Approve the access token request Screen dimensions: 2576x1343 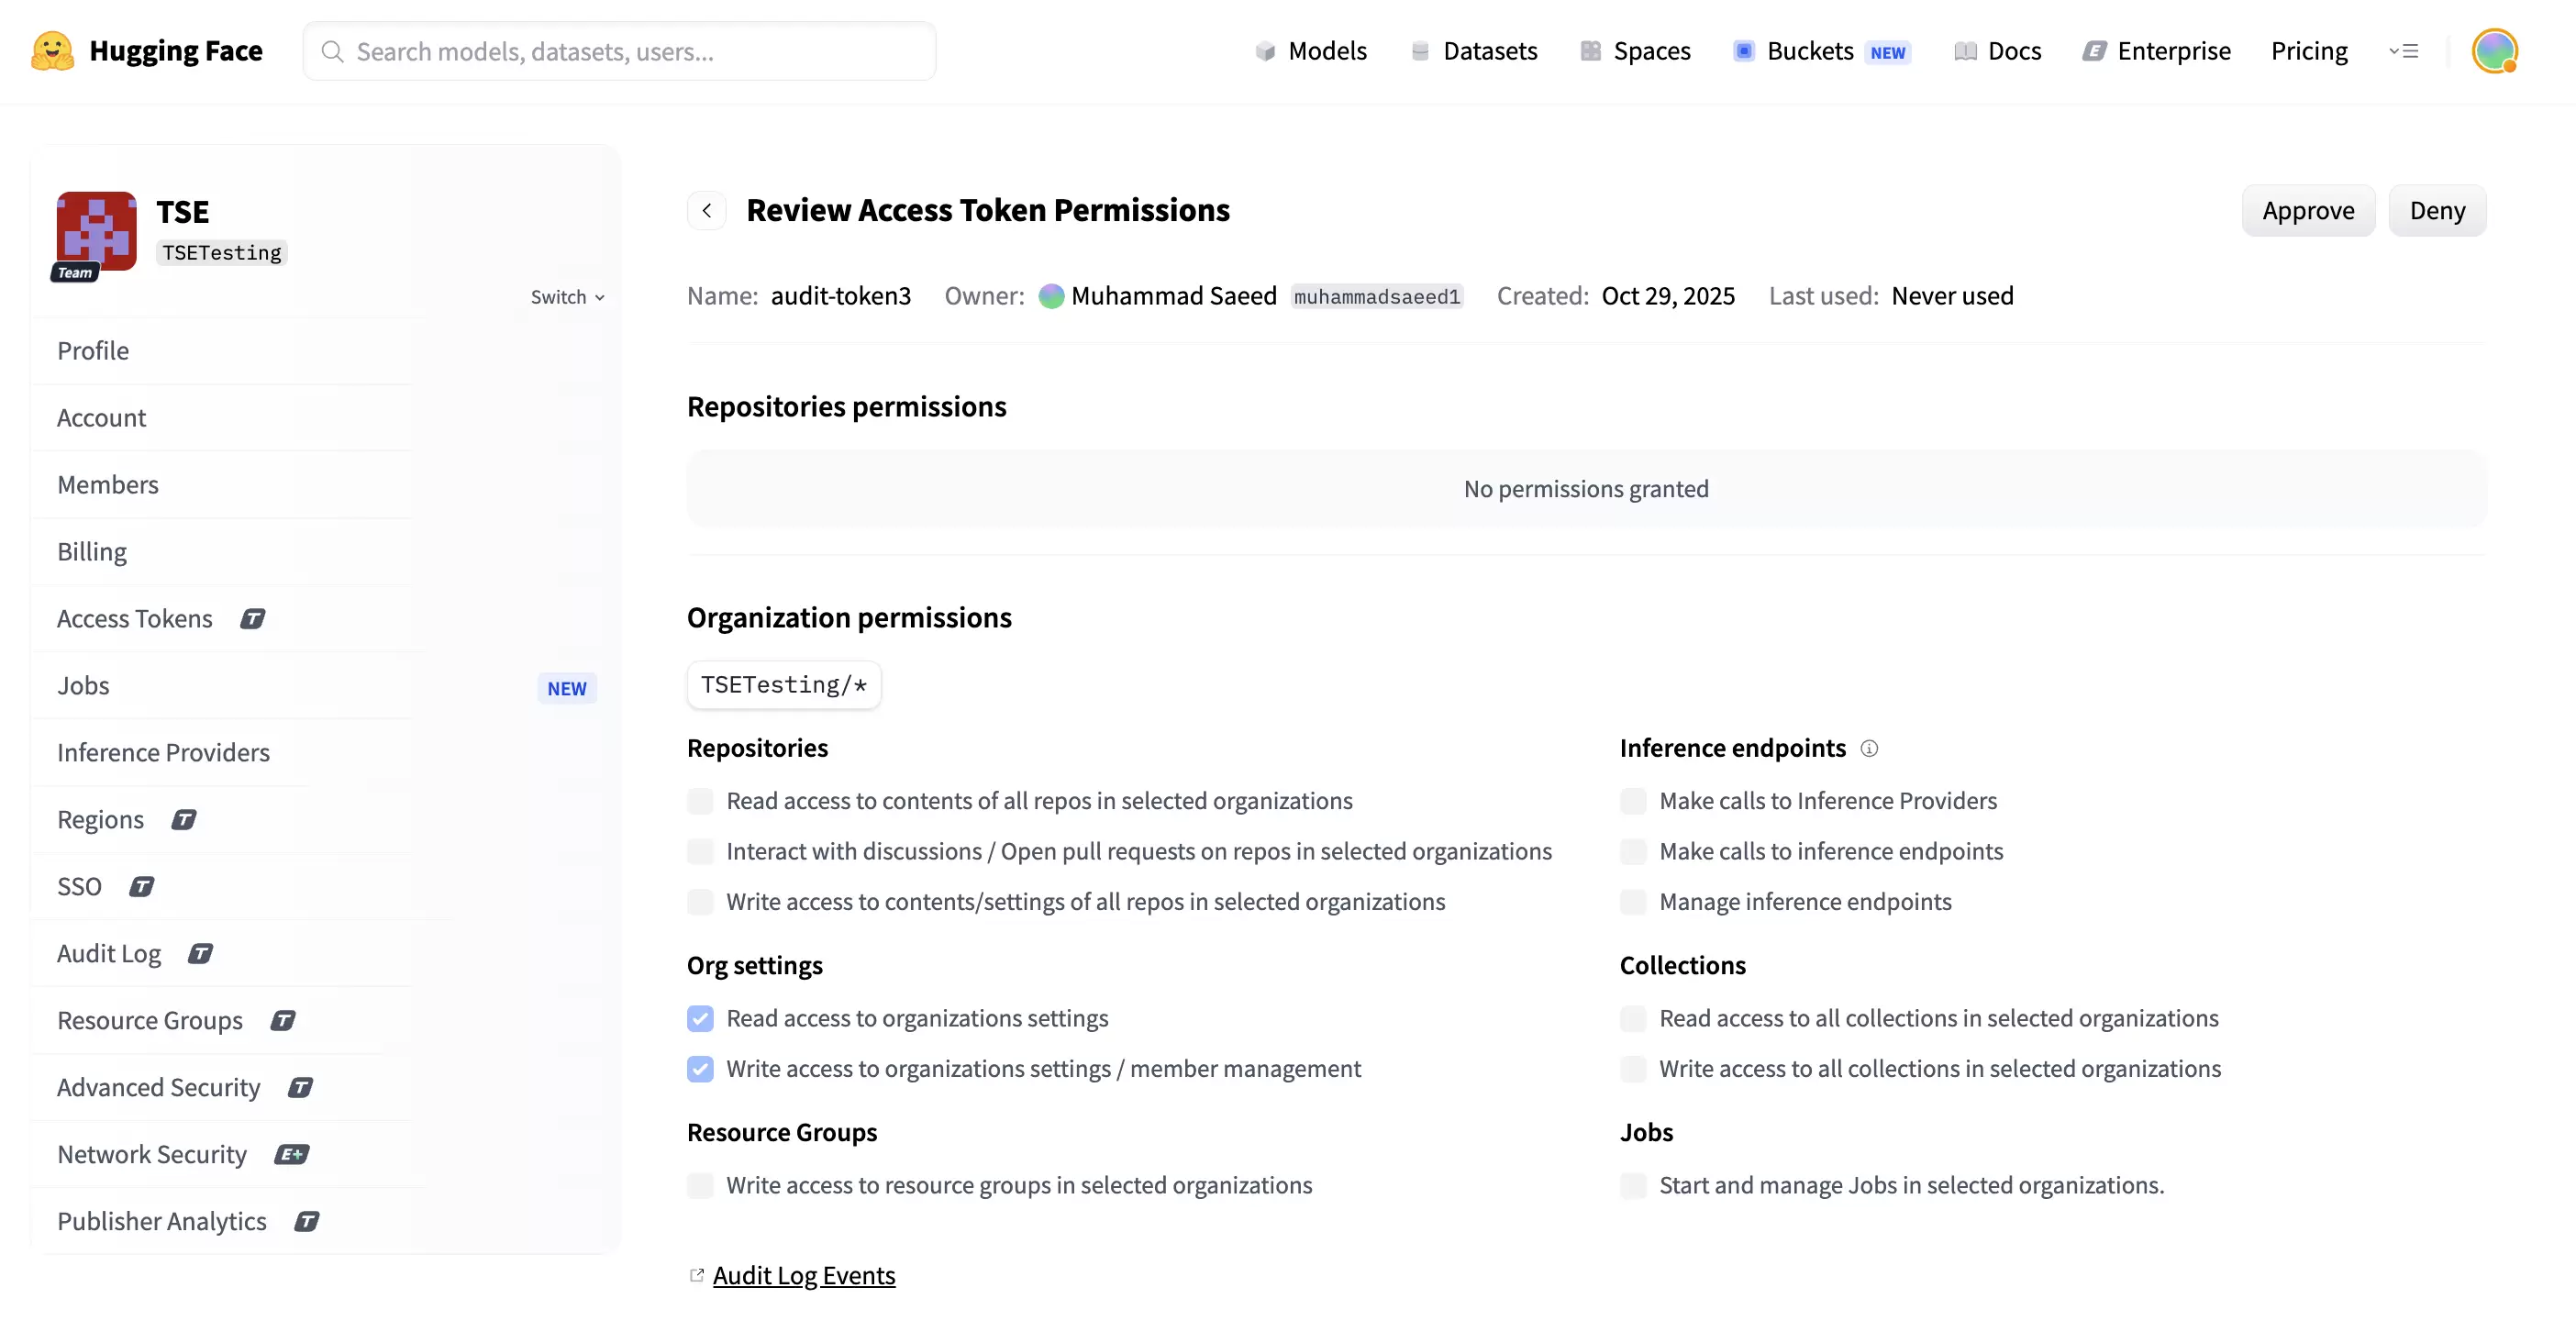click(x=2308, y=210)
